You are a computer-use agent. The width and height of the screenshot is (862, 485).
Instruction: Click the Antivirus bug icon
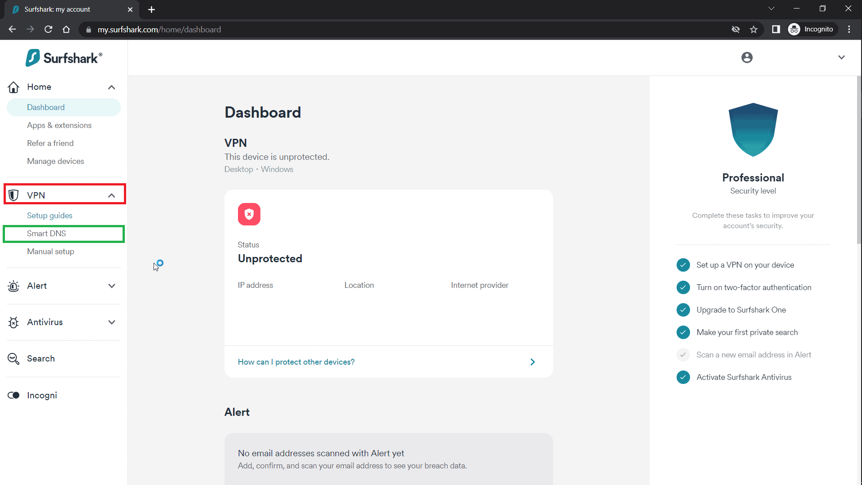pyautogui.click(x=13, y=322)
